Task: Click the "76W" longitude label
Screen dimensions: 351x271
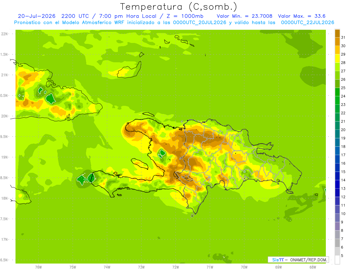Action: 38,267
